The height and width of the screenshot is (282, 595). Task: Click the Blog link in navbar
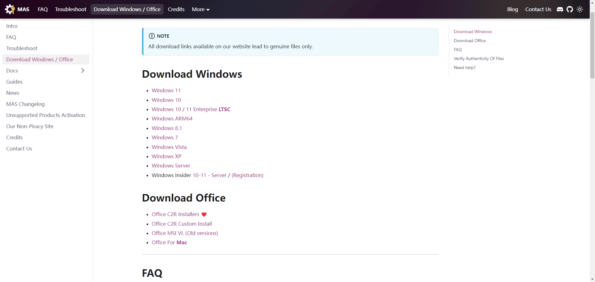[512, 9]
